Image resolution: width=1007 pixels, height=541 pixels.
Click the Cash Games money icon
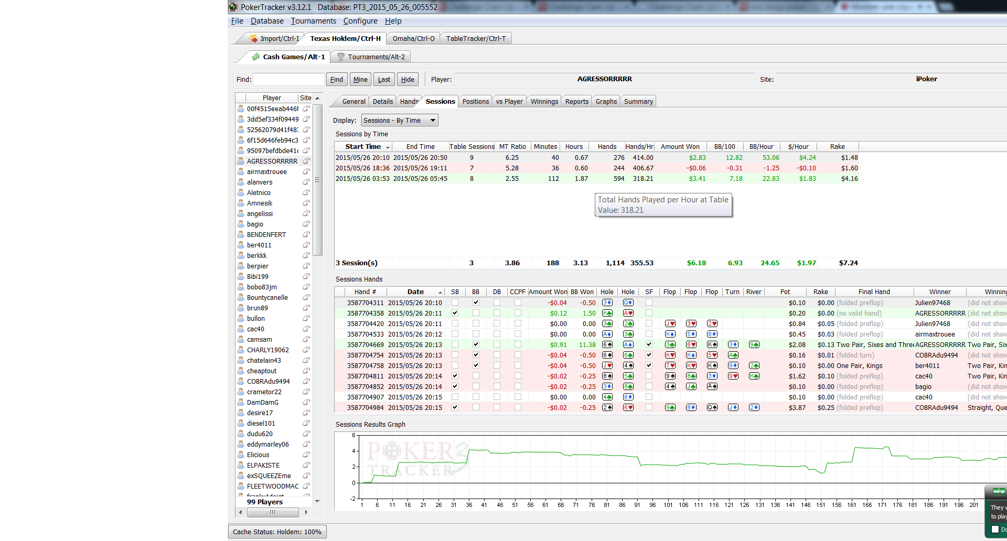256,57
